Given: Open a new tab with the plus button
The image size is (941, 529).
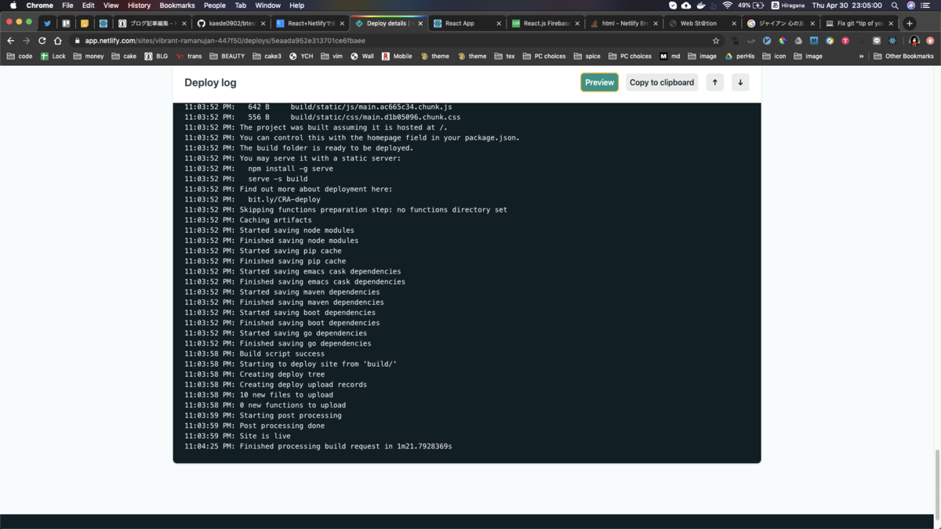Looking at the screenshot, I should 908,23.
